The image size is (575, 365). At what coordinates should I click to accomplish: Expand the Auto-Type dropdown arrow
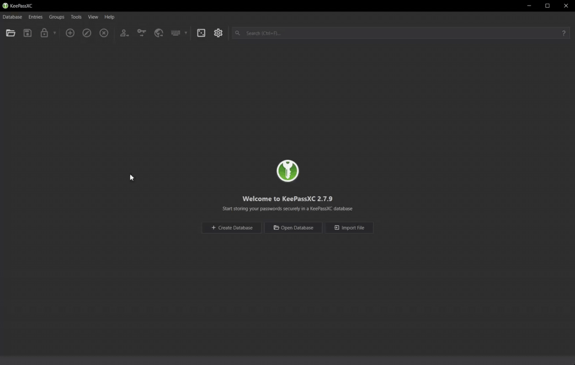click(x=186, y=33)
